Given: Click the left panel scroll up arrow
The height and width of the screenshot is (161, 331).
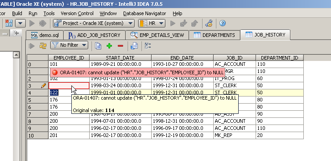Looking at the screenshot, I should [16, 55].
